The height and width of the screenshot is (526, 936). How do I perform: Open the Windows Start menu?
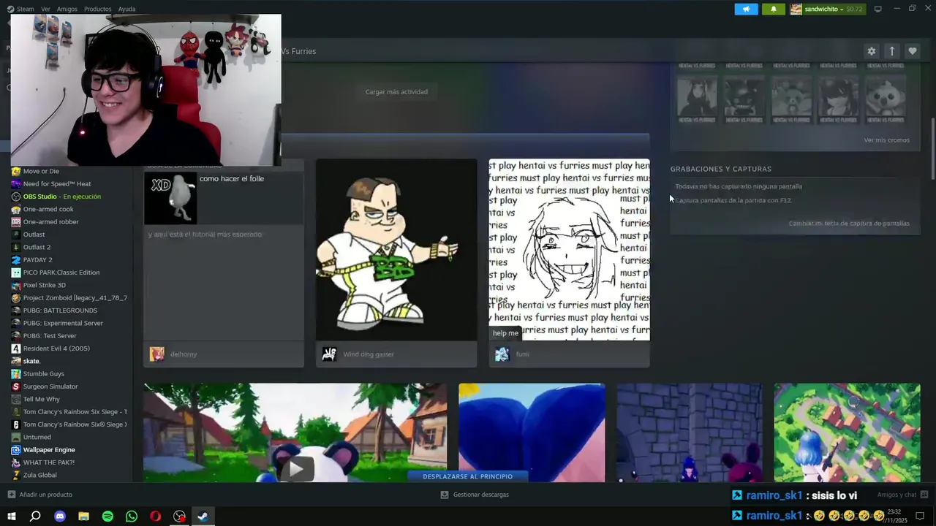pos(11,517)
